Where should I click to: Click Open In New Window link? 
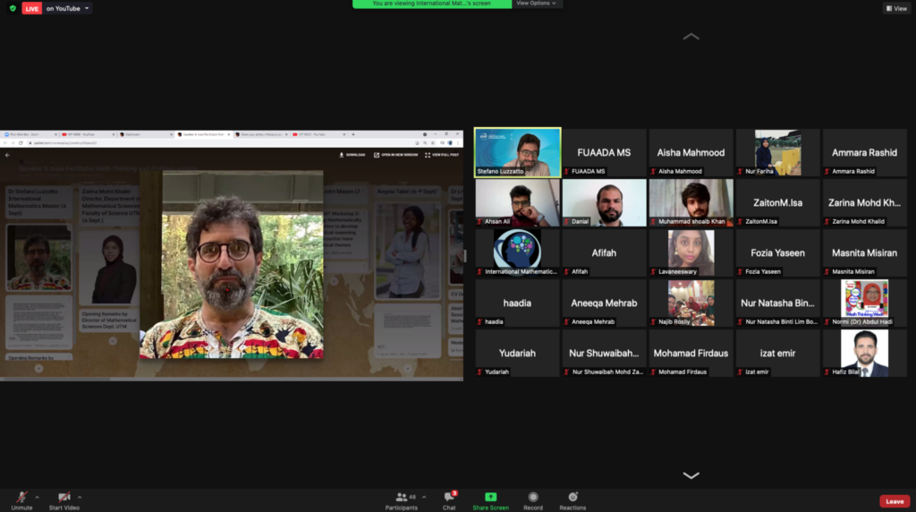tap(396, 155)
